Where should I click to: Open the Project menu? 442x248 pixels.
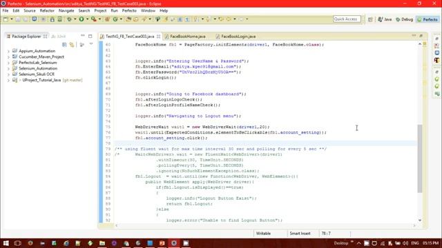coord(100,11)
